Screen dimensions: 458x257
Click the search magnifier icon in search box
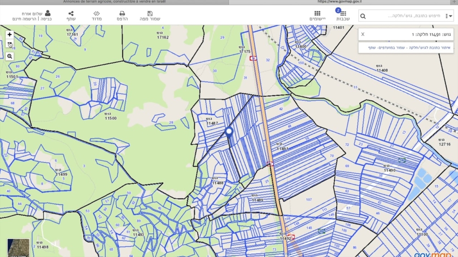click(x=363, y=16)
